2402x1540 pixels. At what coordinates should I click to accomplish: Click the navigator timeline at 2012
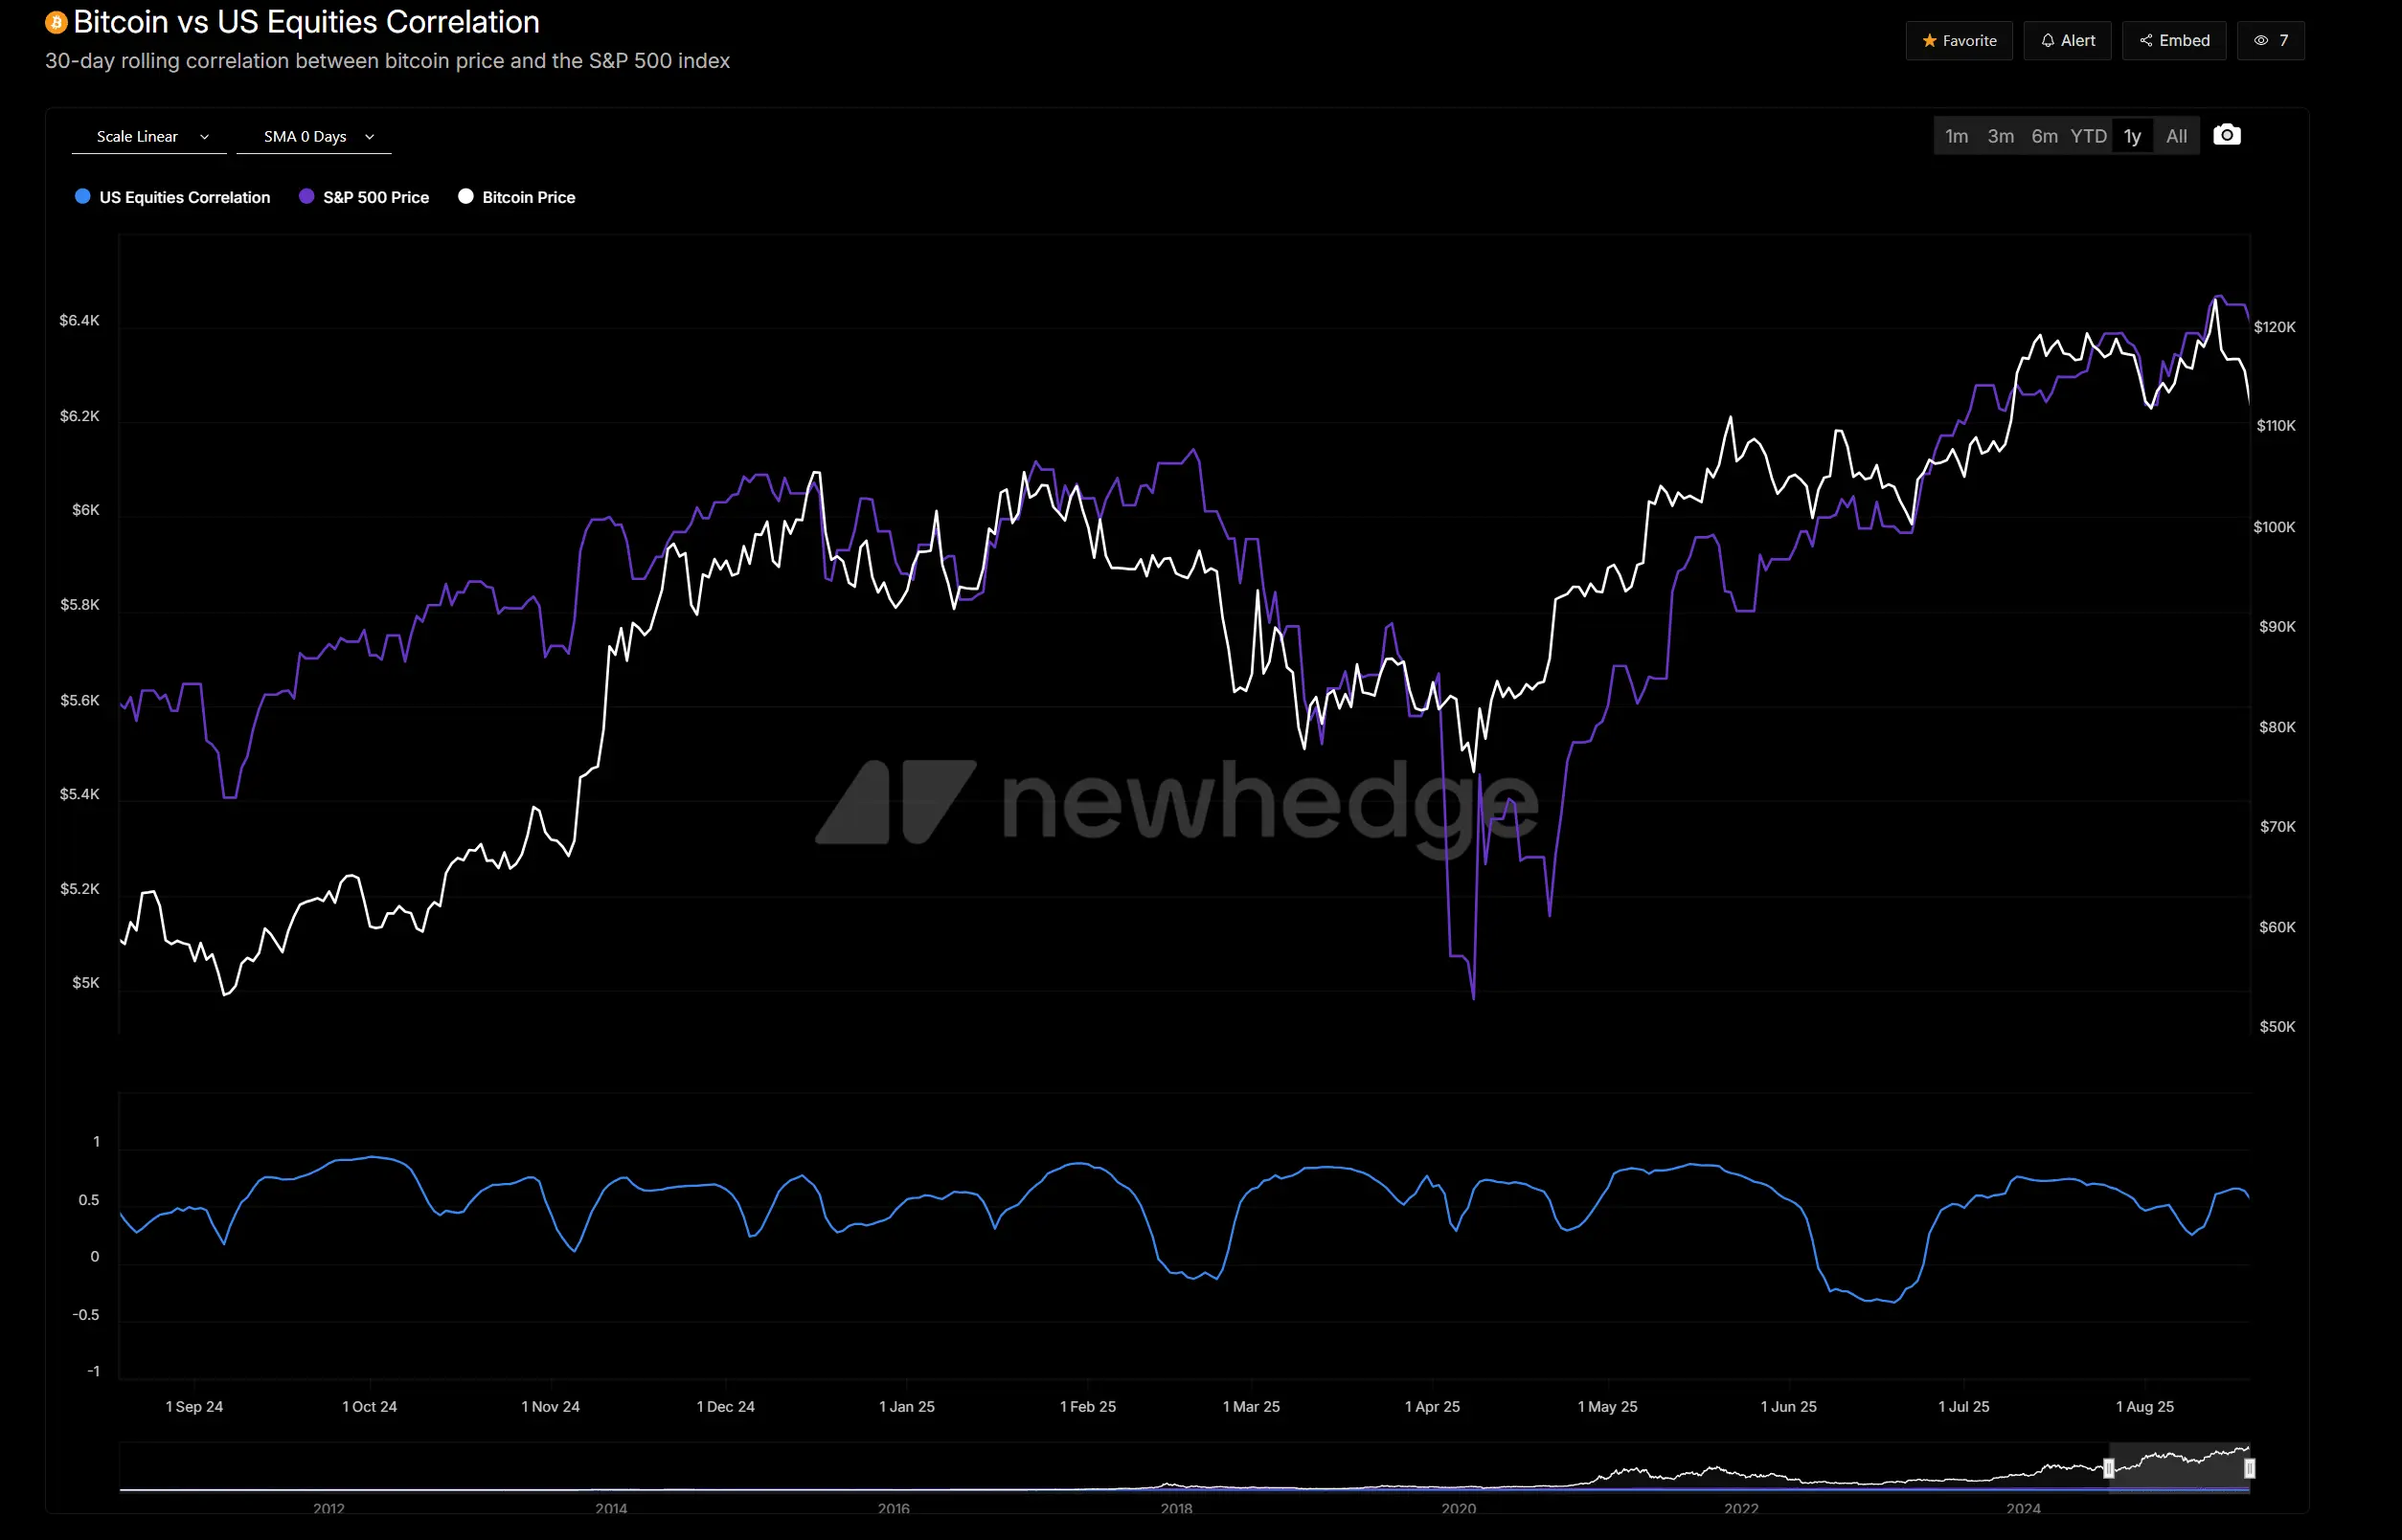coord(329,1508)
